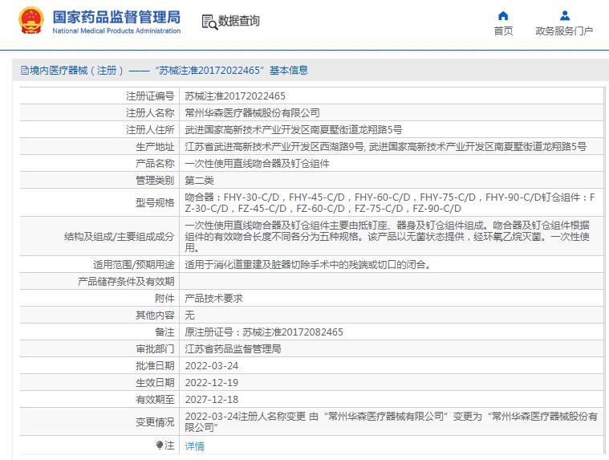
Task: Click 其他内容 label
Action: pos(155,315)
